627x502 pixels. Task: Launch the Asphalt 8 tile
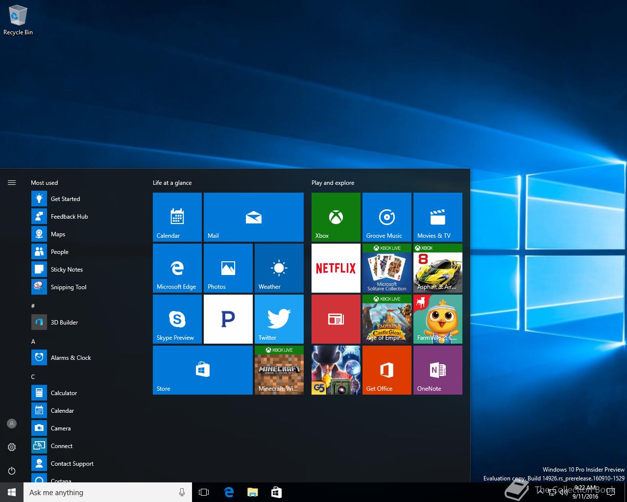coord(438,268)
